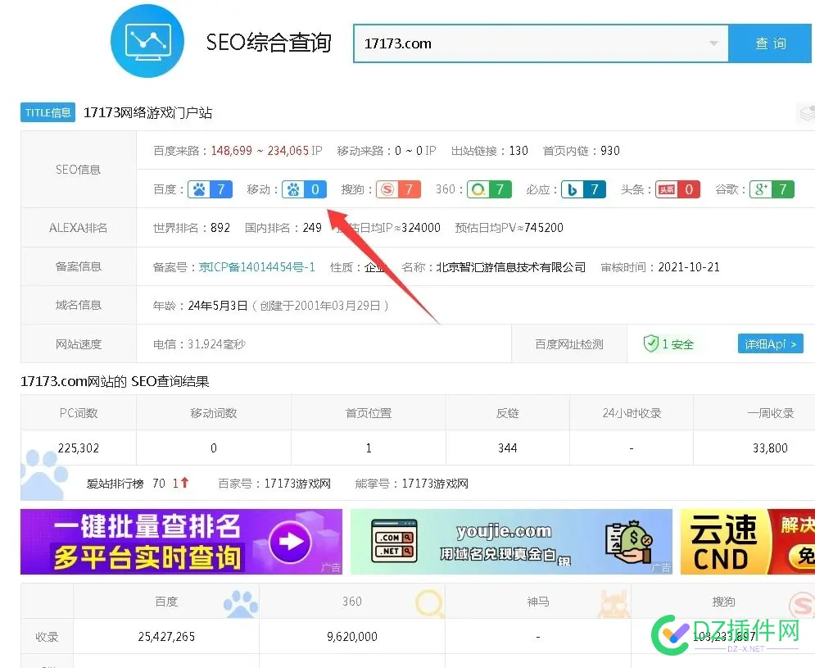The height and width of the screenshot is (668, 815).
Task: Click the page title 17173网络游戏门户站
Action: 147,112
